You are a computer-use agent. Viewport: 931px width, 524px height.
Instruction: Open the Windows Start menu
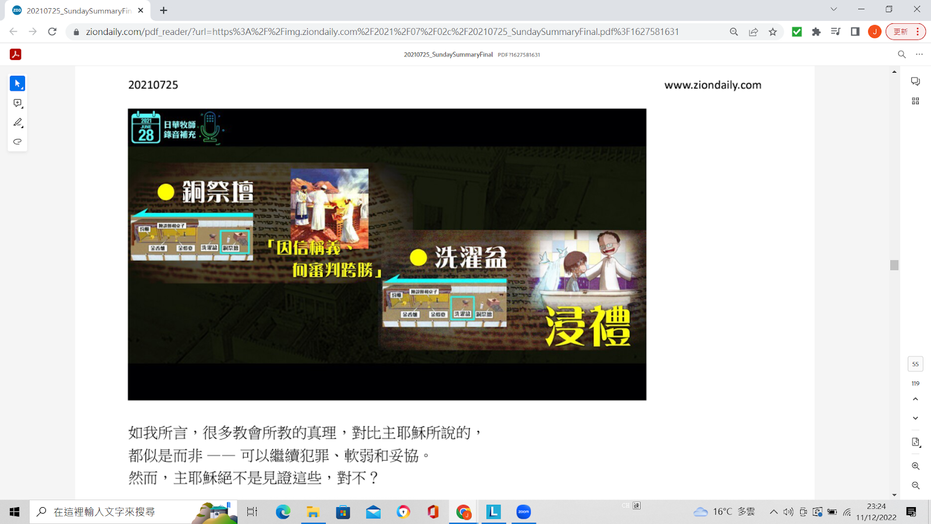tap(15, 512)
